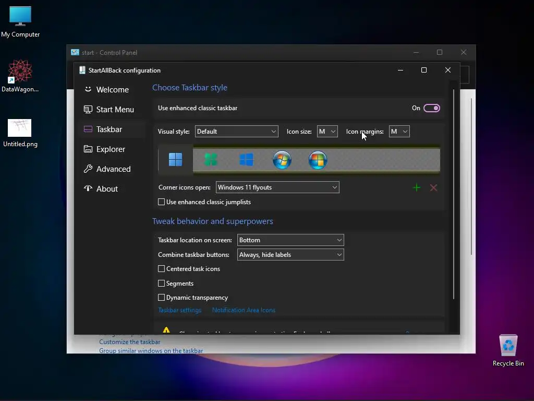Image resolution: width=534 pixels, height=401 pixels.
Task: Click the StartAllBack title bar icon
Action: pyautogui.click(x=82, y=70)
